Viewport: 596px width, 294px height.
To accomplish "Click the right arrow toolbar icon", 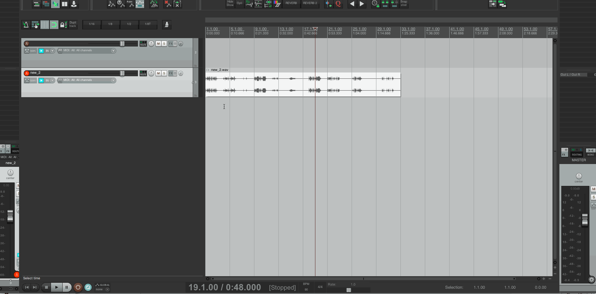I will point(362,4).
